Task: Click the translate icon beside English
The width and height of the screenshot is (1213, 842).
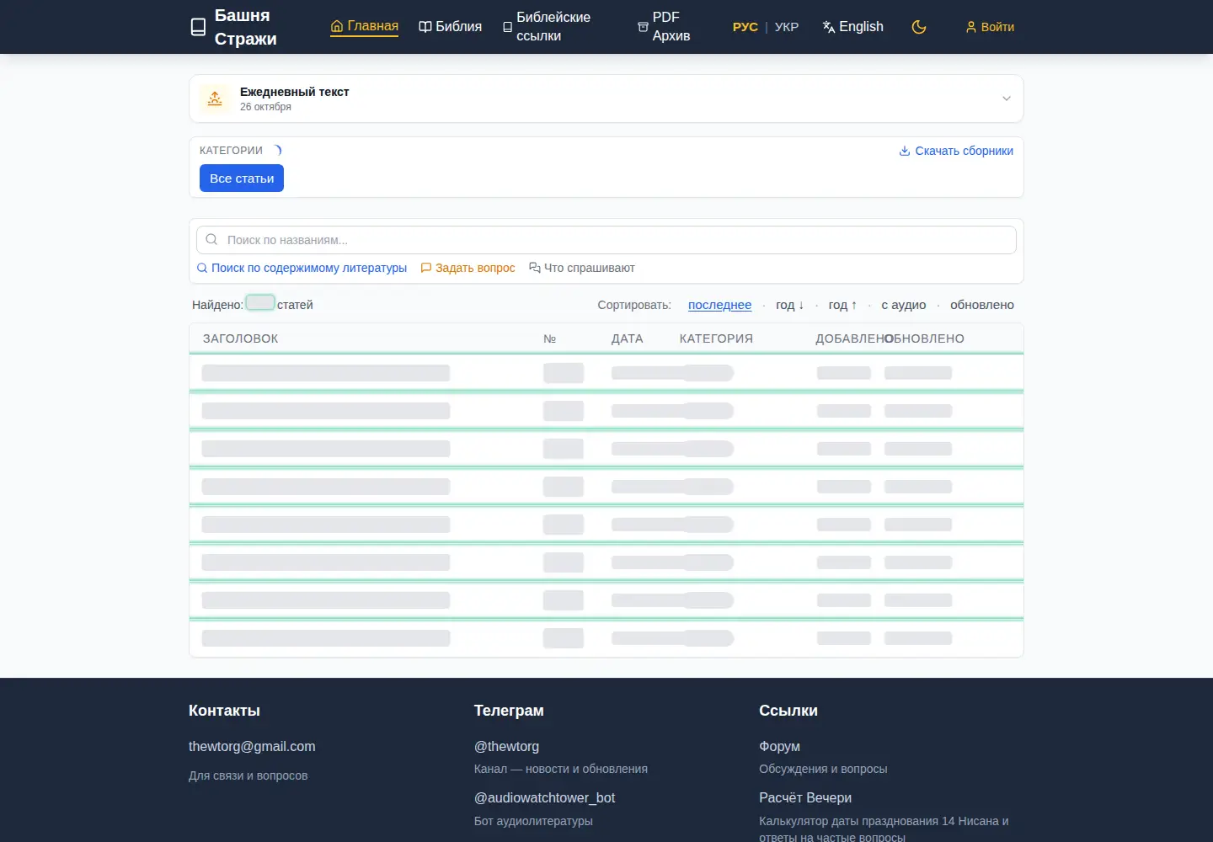Action: (829, 27)
